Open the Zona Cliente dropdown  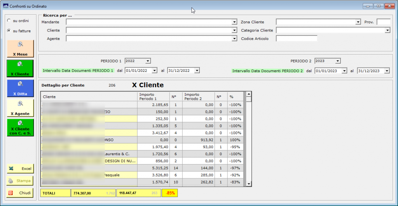358,22
